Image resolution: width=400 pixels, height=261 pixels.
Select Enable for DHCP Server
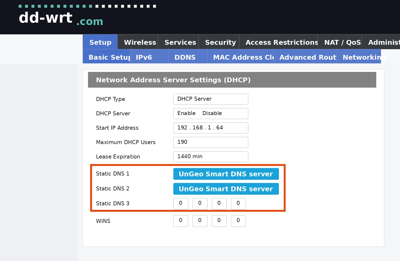[186, 113]
